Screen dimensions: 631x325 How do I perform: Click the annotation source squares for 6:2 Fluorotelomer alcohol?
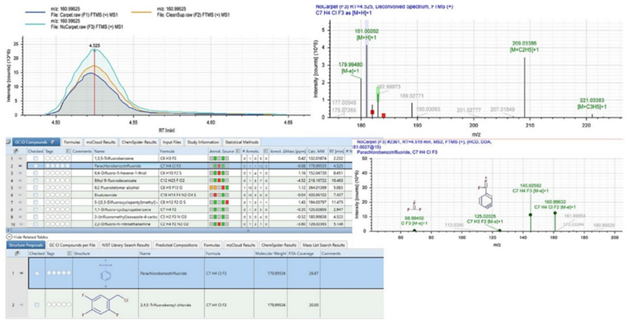pos(219,187)
